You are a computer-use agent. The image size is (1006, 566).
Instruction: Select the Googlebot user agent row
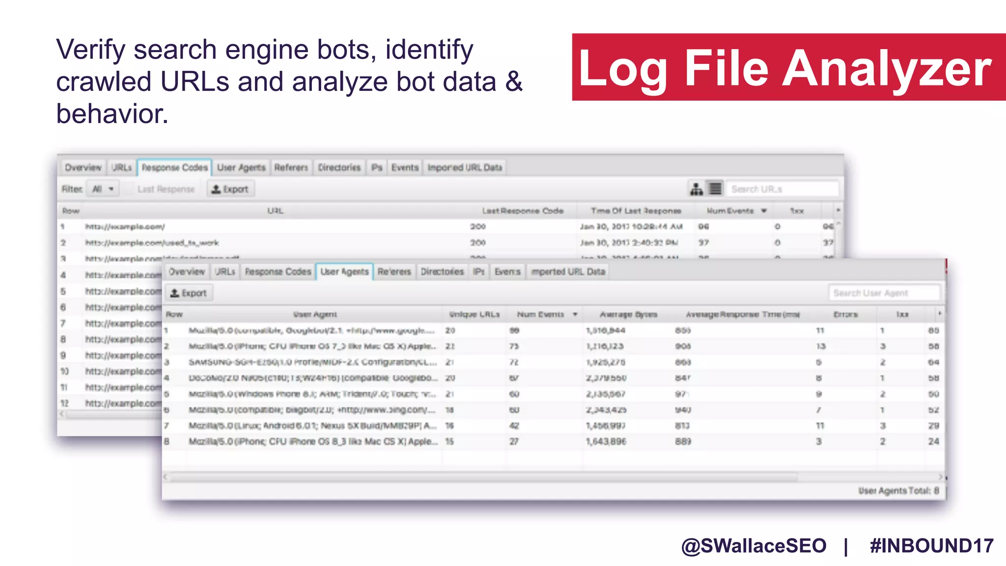pyautogui.click(x=554, y=331)
